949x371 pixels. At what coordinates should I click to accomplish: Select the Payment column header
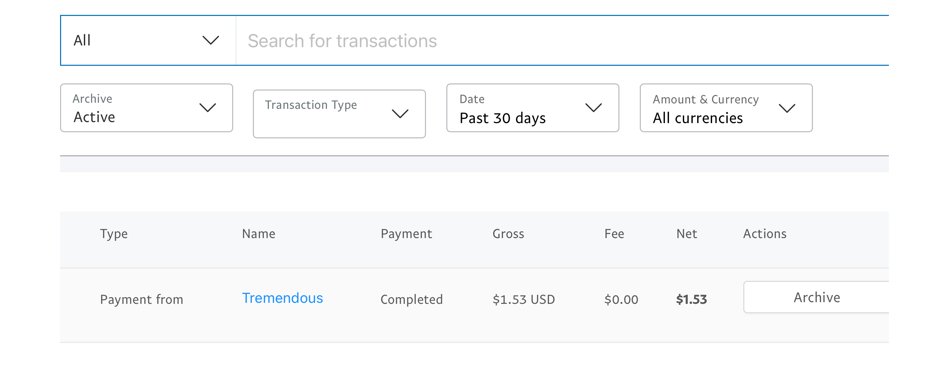406,234
